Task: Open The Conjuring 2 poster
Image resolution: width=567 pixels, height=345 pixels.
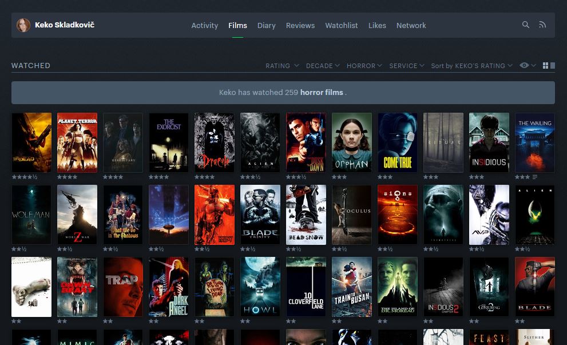Action: point(489,287)
